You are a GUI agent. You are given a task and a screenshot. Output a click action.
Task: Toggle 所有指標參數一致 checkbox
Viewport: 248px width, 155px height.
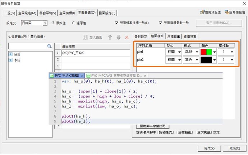(x=160, y=23)
